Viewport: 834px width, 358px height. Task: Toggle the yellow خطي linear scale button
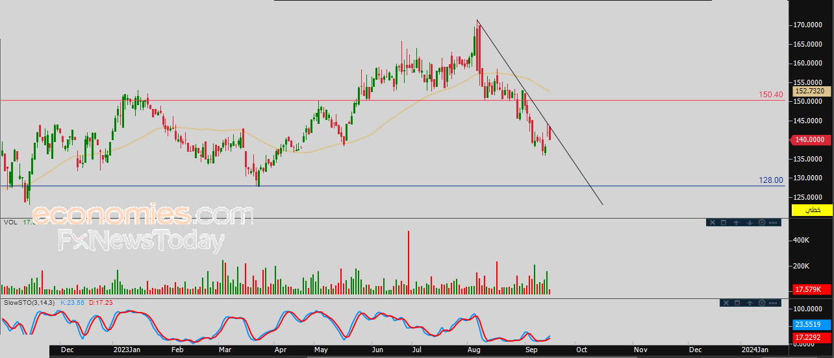click(x=812, y=210)
